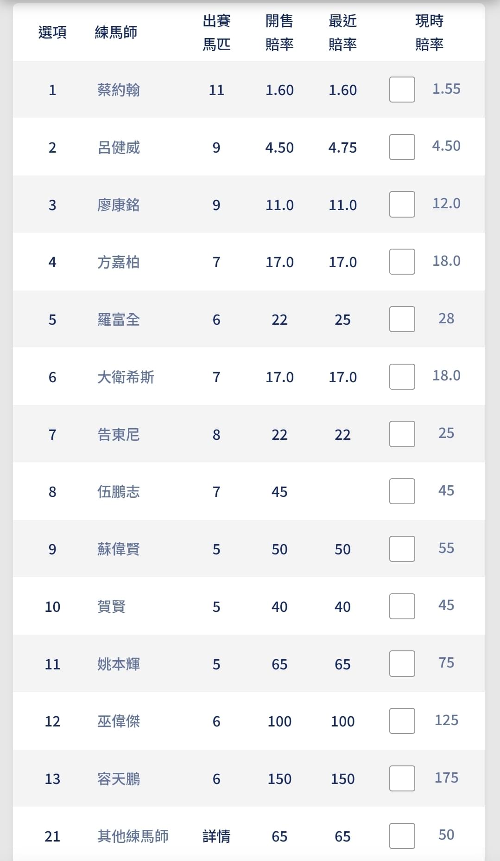Check the box for 方嘉柏

tap(402, 262)
